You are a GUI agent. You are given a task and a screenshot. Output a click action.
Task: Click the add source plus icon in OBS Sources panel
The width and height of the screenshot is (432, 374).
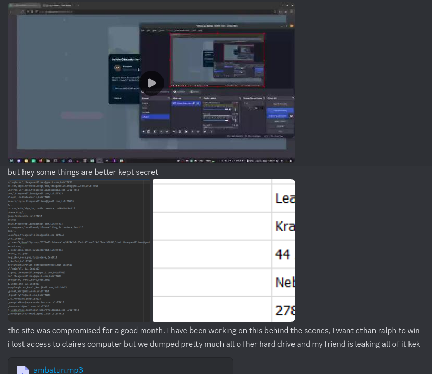click(174, 132)
